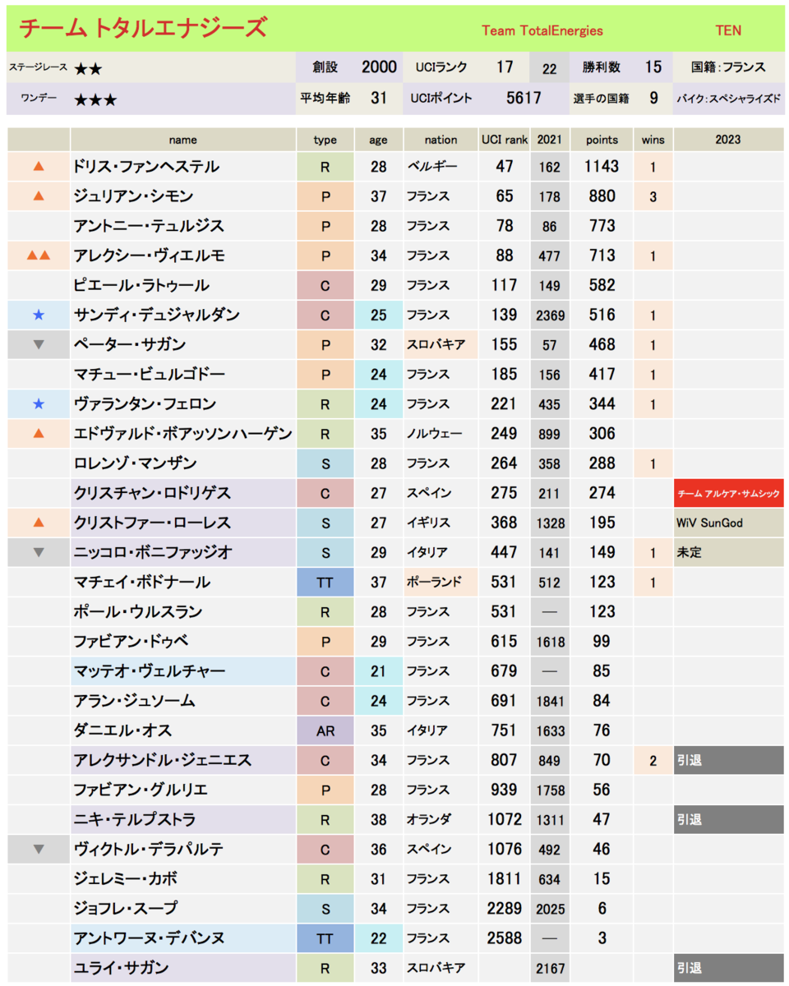Click the イギリス nation cell
This screenshot has height=986, width=789.
point(441,523)
